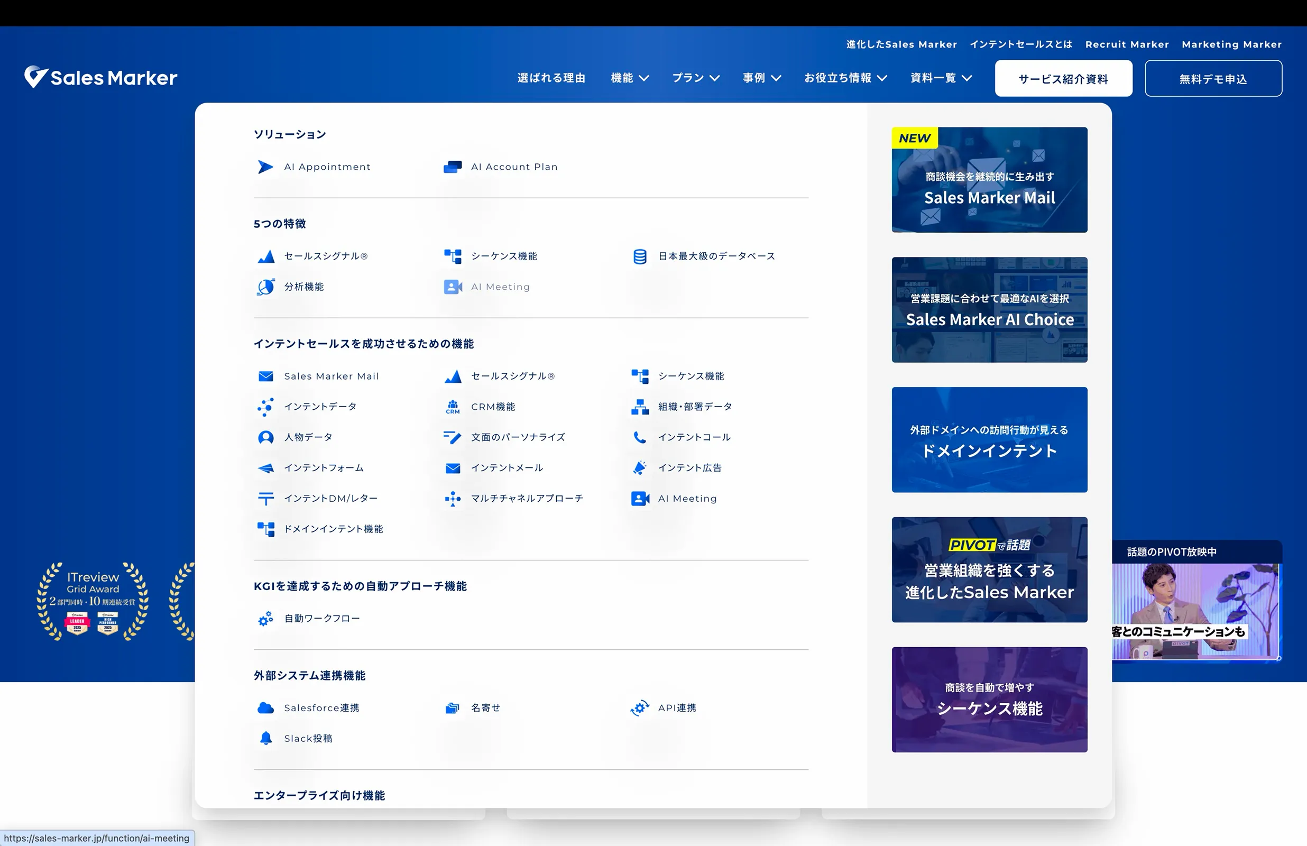Screen dimensions: 1307x846
Task: Click the ドメインインテント機能 icon
Action: tap(266, 529)
